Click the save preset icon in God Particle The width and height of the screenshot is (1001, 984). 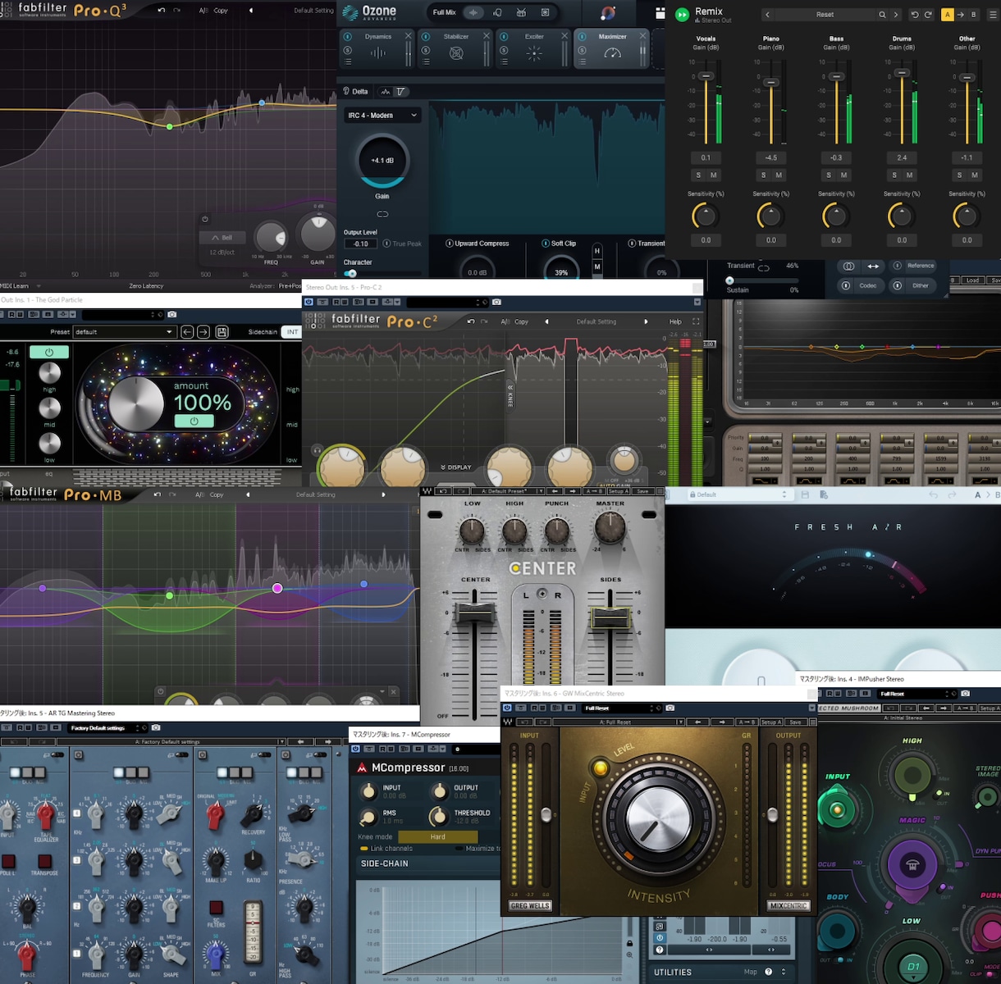222,332
